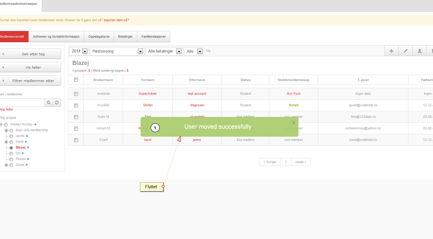Click the blue dot next to Holmen Hockey
Viewport: 433px width, 239px height.
36,124
